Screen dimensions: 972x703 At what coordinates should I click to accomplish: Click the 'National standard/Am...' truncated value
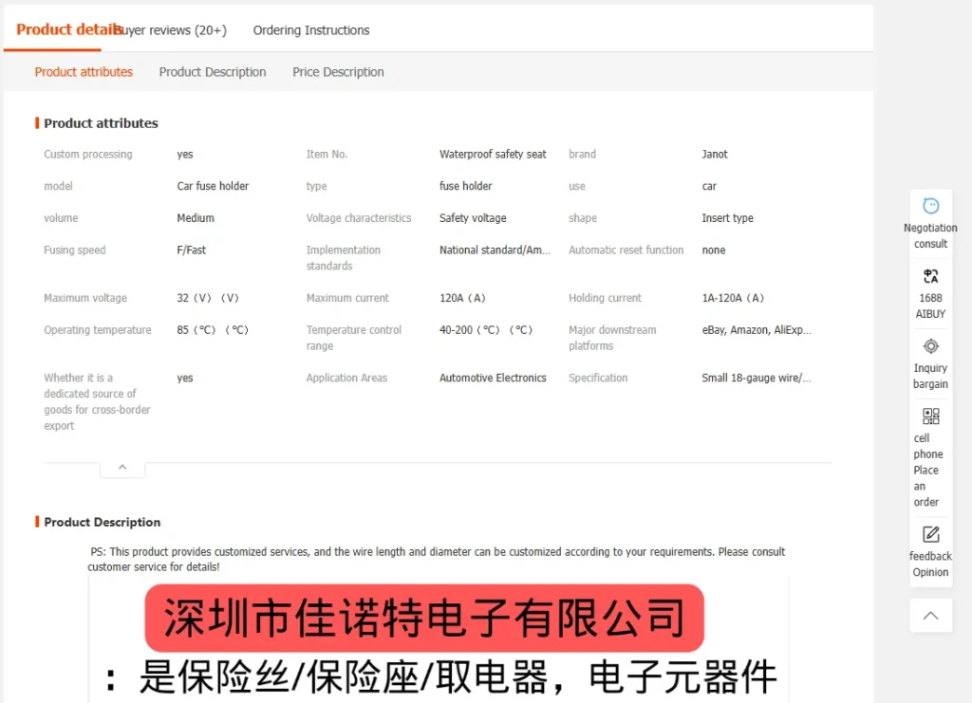click(x=495, y=250)
